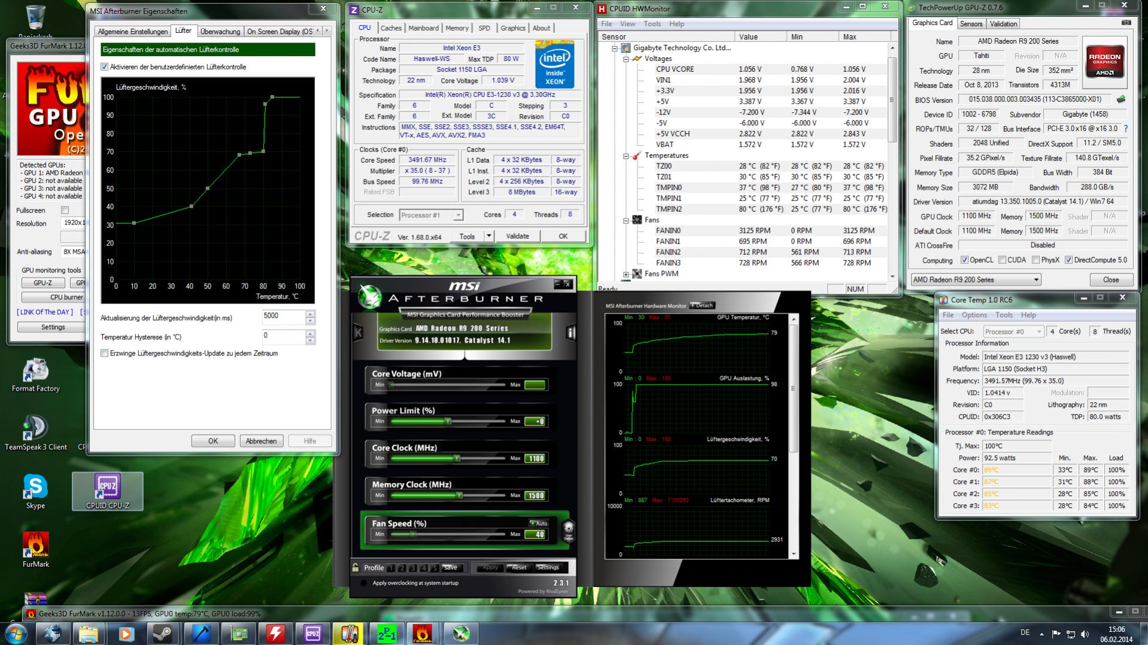The height and width of the screenshot is (645, 1148).
Task: Toggle DirectCompute 5.0 checkbox in GPU-Z
Action: click(1068, 260)
